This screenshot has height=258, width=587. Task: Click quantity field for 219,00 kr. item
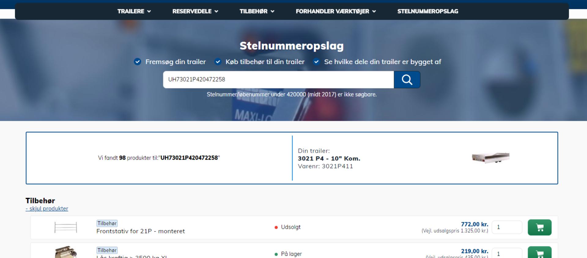point(507,253)
